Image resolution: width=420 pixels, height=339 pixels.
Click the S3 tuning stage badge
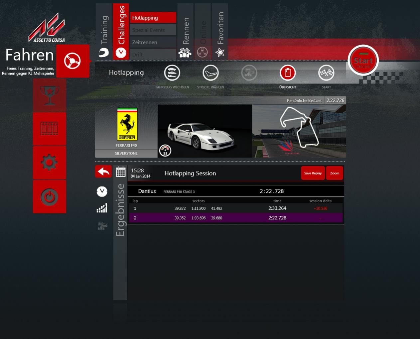(x=165, y=151)
